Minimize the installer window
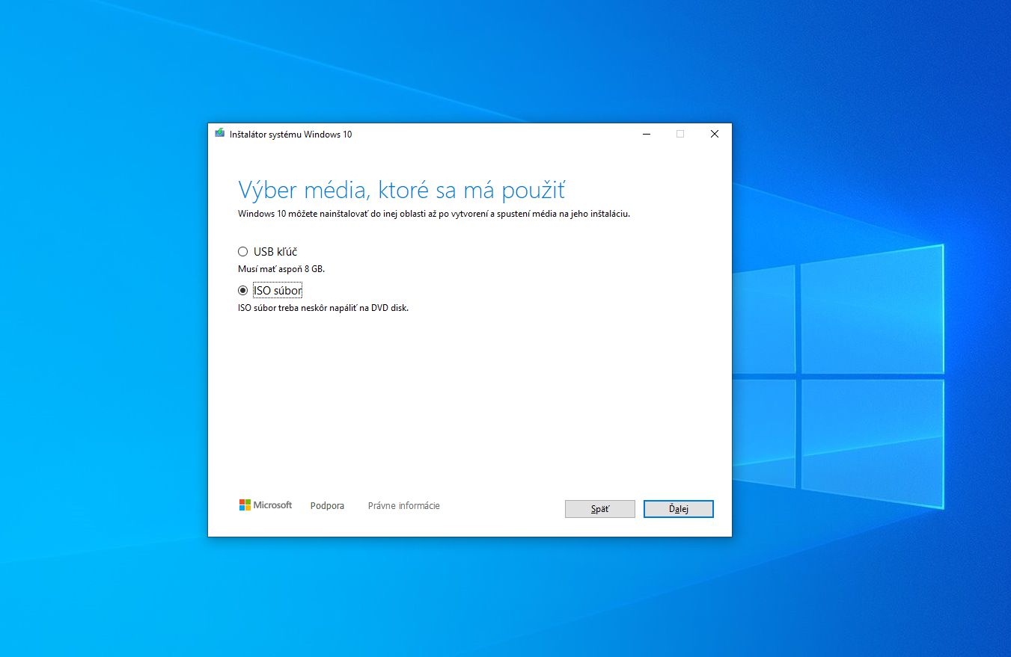The image size is (1011, 657). click(x=646, y=134)
